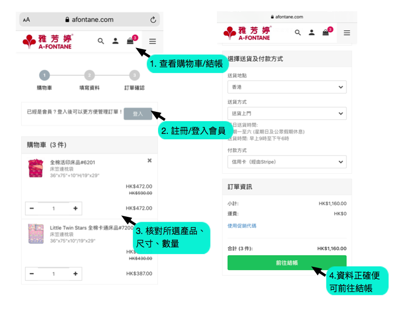The image size is (397, 312).
Task: Expand the 送貨地點 dropdown showing 香港
Action: [287, 87]
